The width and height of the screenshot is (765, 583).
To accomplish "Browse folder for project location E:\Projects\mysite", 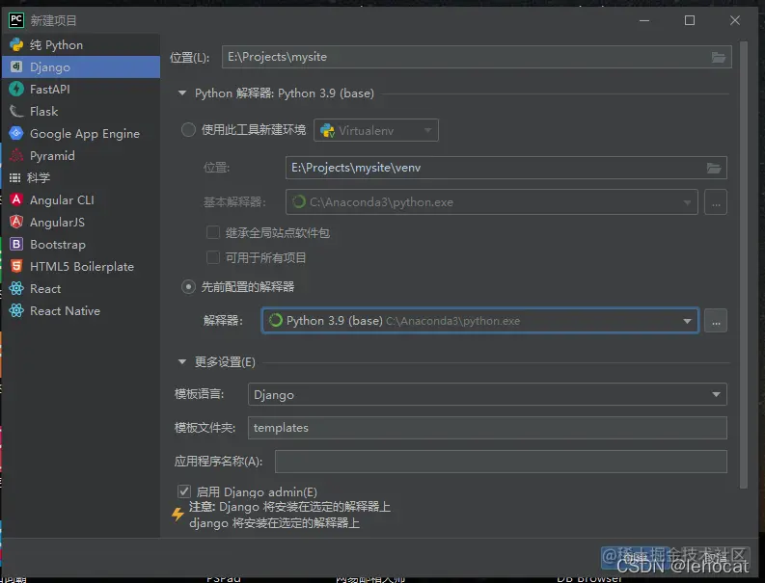I will 718,57.
